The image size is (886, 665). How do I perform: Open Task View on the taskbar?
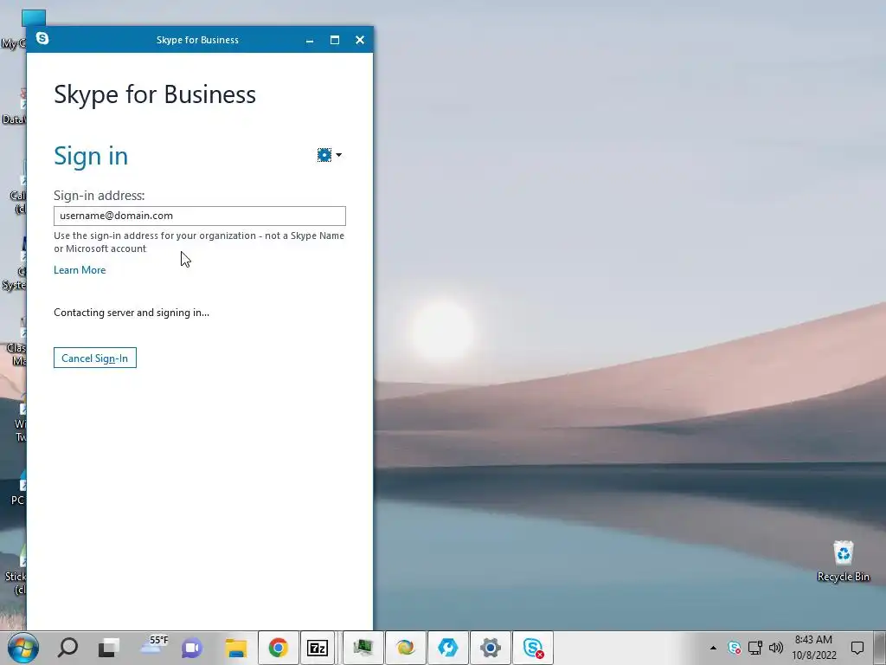tap(108, 648)
